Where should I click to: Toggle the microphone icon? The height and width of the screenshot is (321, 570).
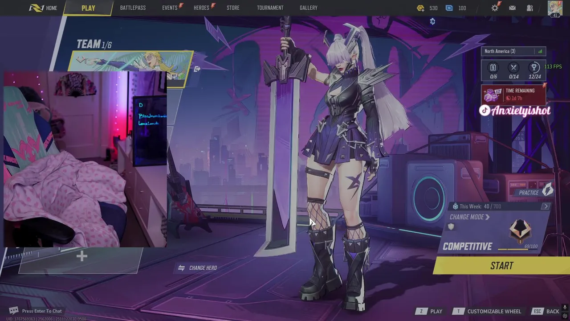pos(565,307)
